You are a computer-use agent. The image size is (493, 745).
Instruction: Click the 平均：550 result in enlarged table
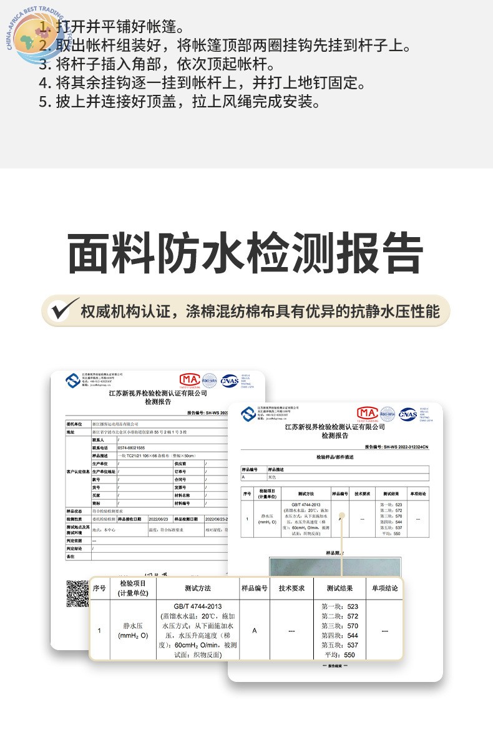339,655
